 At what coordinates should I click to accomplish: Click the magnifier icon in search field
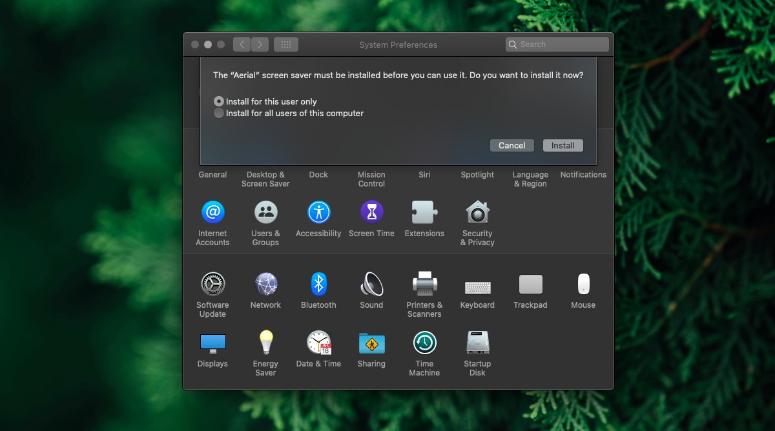coord(513,45)
